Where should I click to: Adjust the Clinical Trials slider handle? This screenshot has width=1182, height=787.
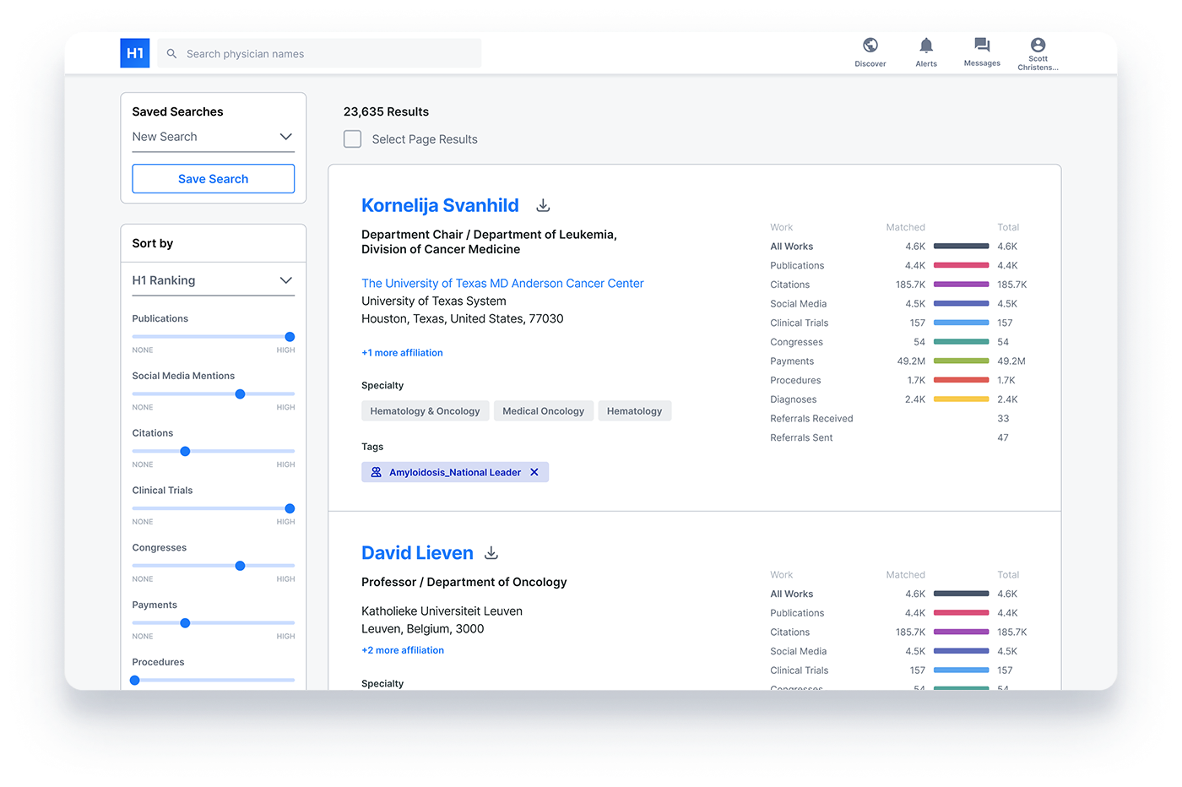coord(290,508)
